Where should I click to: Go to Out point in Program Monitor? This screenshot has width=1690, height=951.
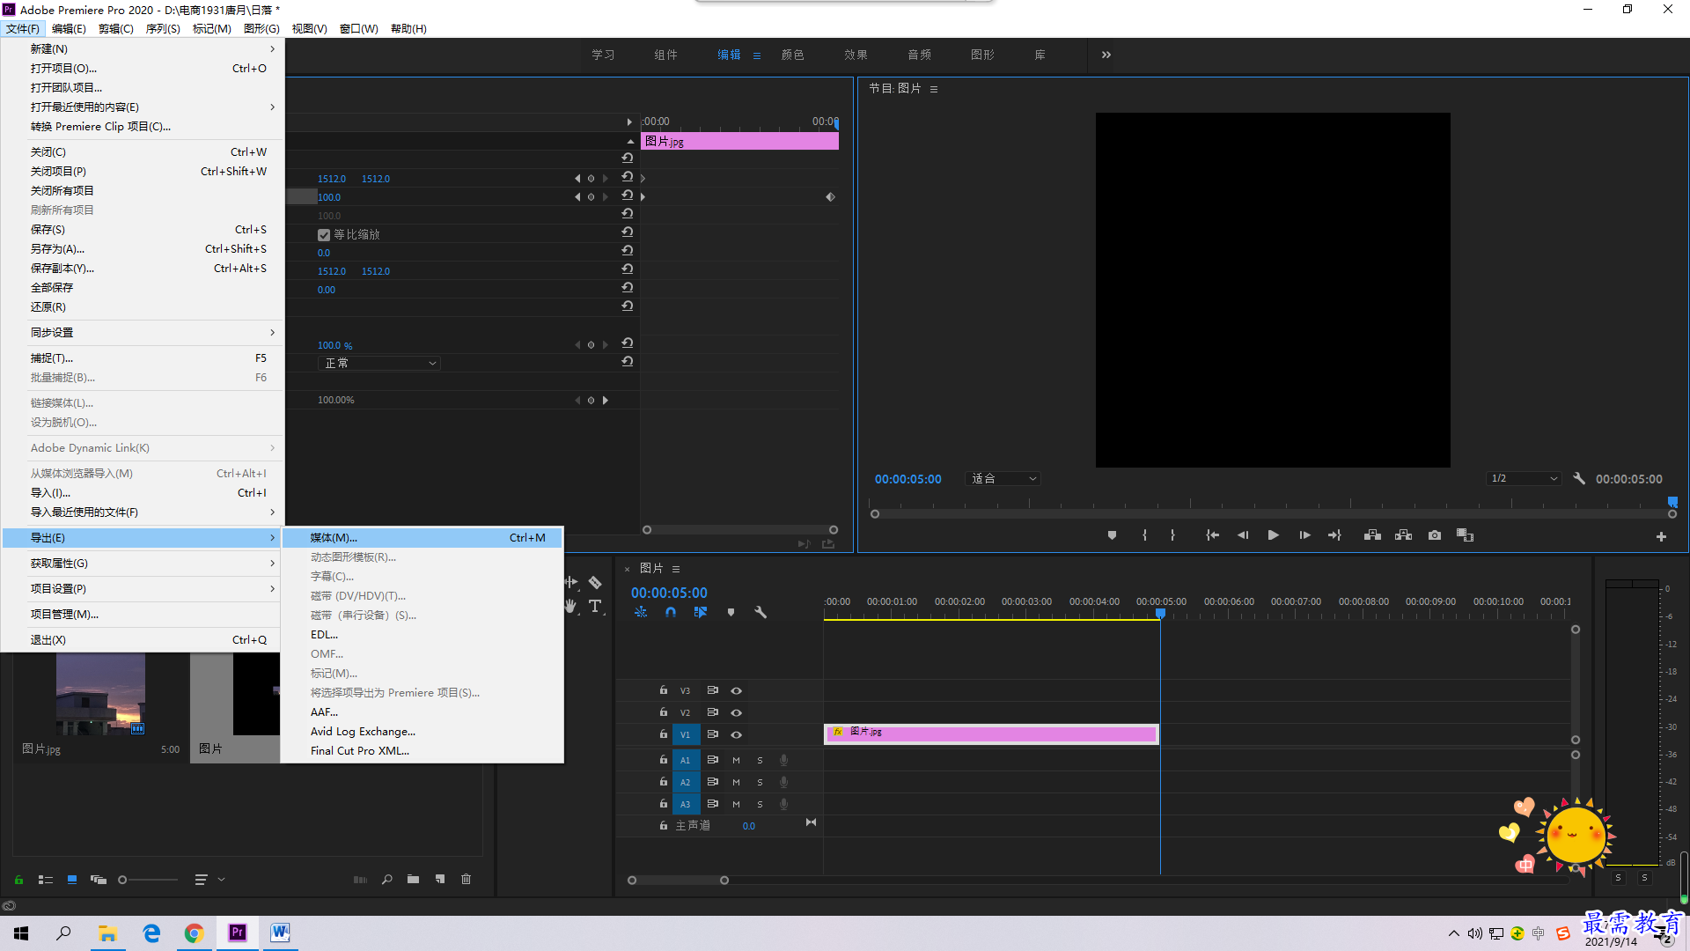tap(1334, 535)
